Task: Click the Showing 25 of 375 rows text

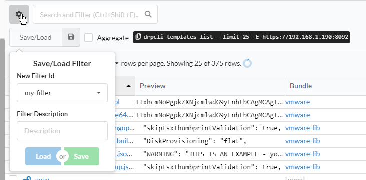Action: pos(204,63)
